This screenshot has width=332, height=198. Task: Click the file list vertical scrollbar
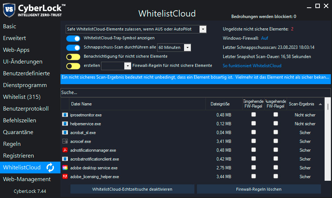(x=328, y=139)
